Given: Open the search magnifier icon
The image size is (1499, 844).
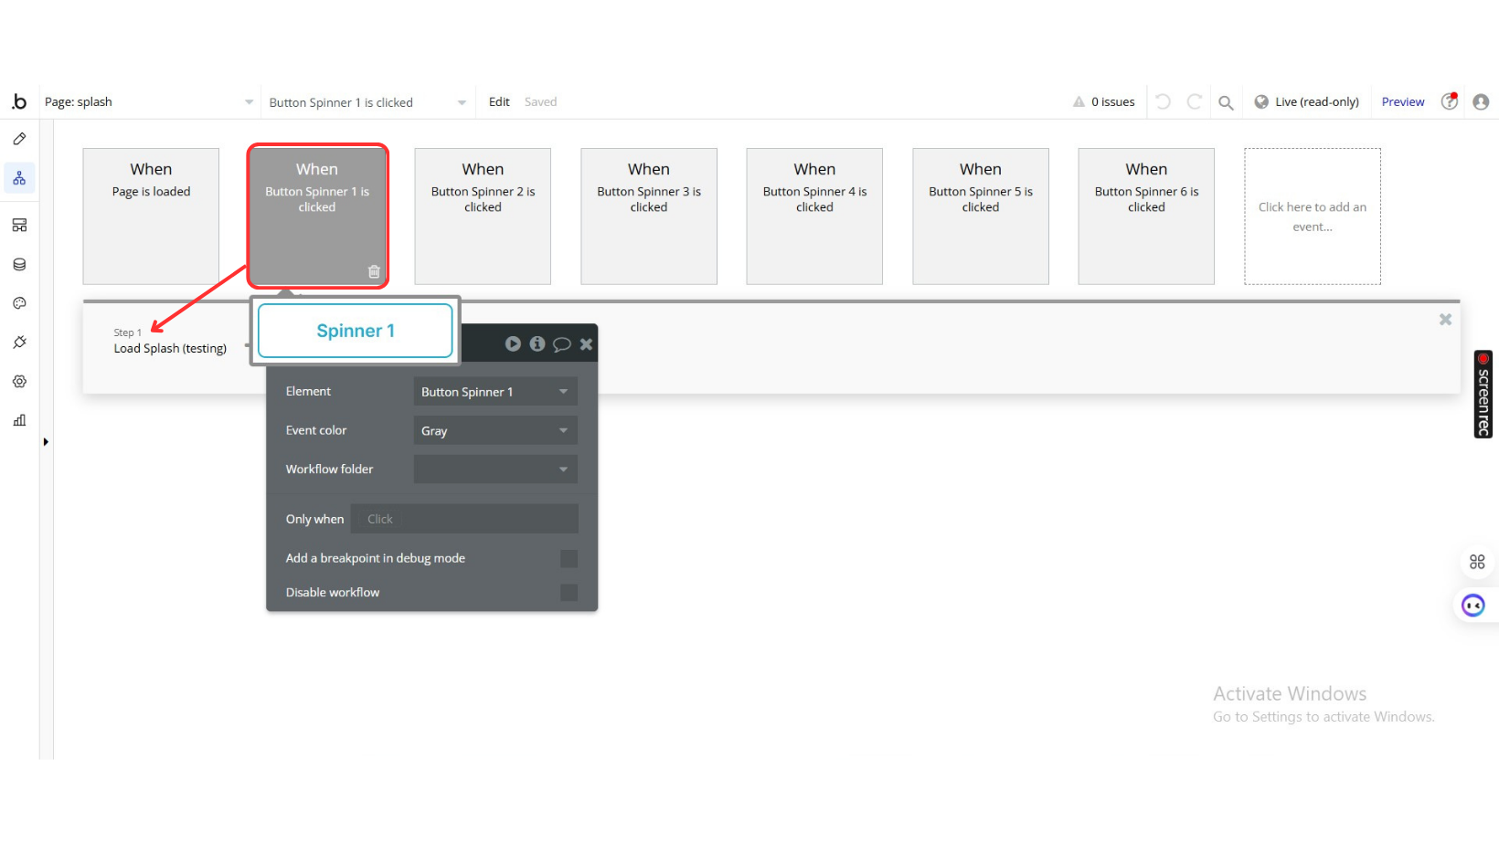Looking at the screenshot, I should pyautogui.click(x=1226, y=102).
